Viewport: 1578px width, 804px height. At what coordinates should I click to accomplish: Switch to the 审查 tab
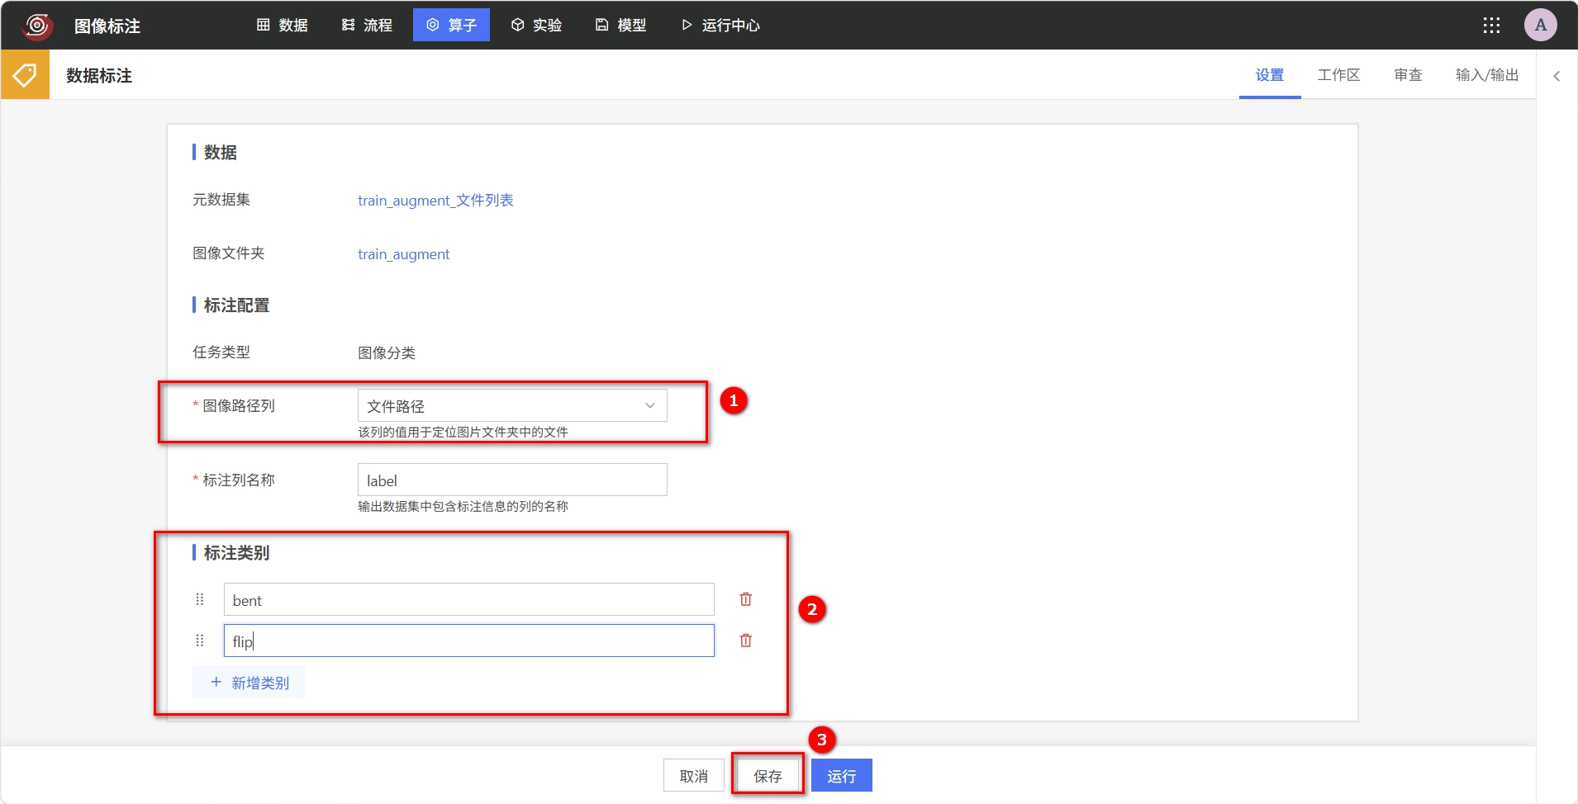(x=1408, y=75)
